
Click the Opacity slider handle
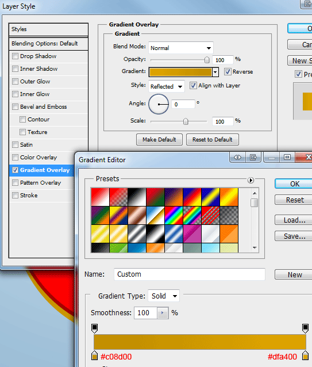207,60
